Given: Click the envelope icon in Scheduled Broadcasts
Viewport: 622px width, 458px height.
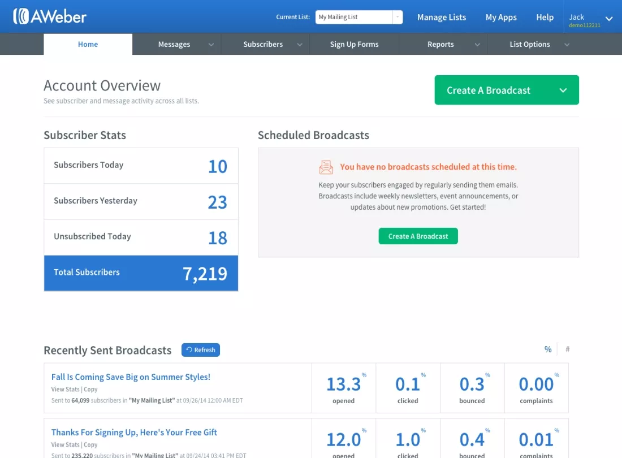Looking at the screenshot, I should (326, 167).
